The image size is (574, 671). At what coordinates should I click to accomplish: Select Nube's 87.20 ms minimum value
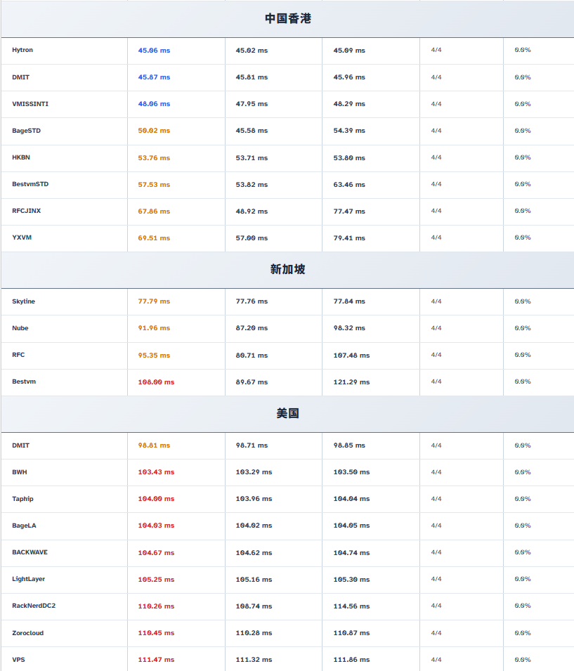252,328
